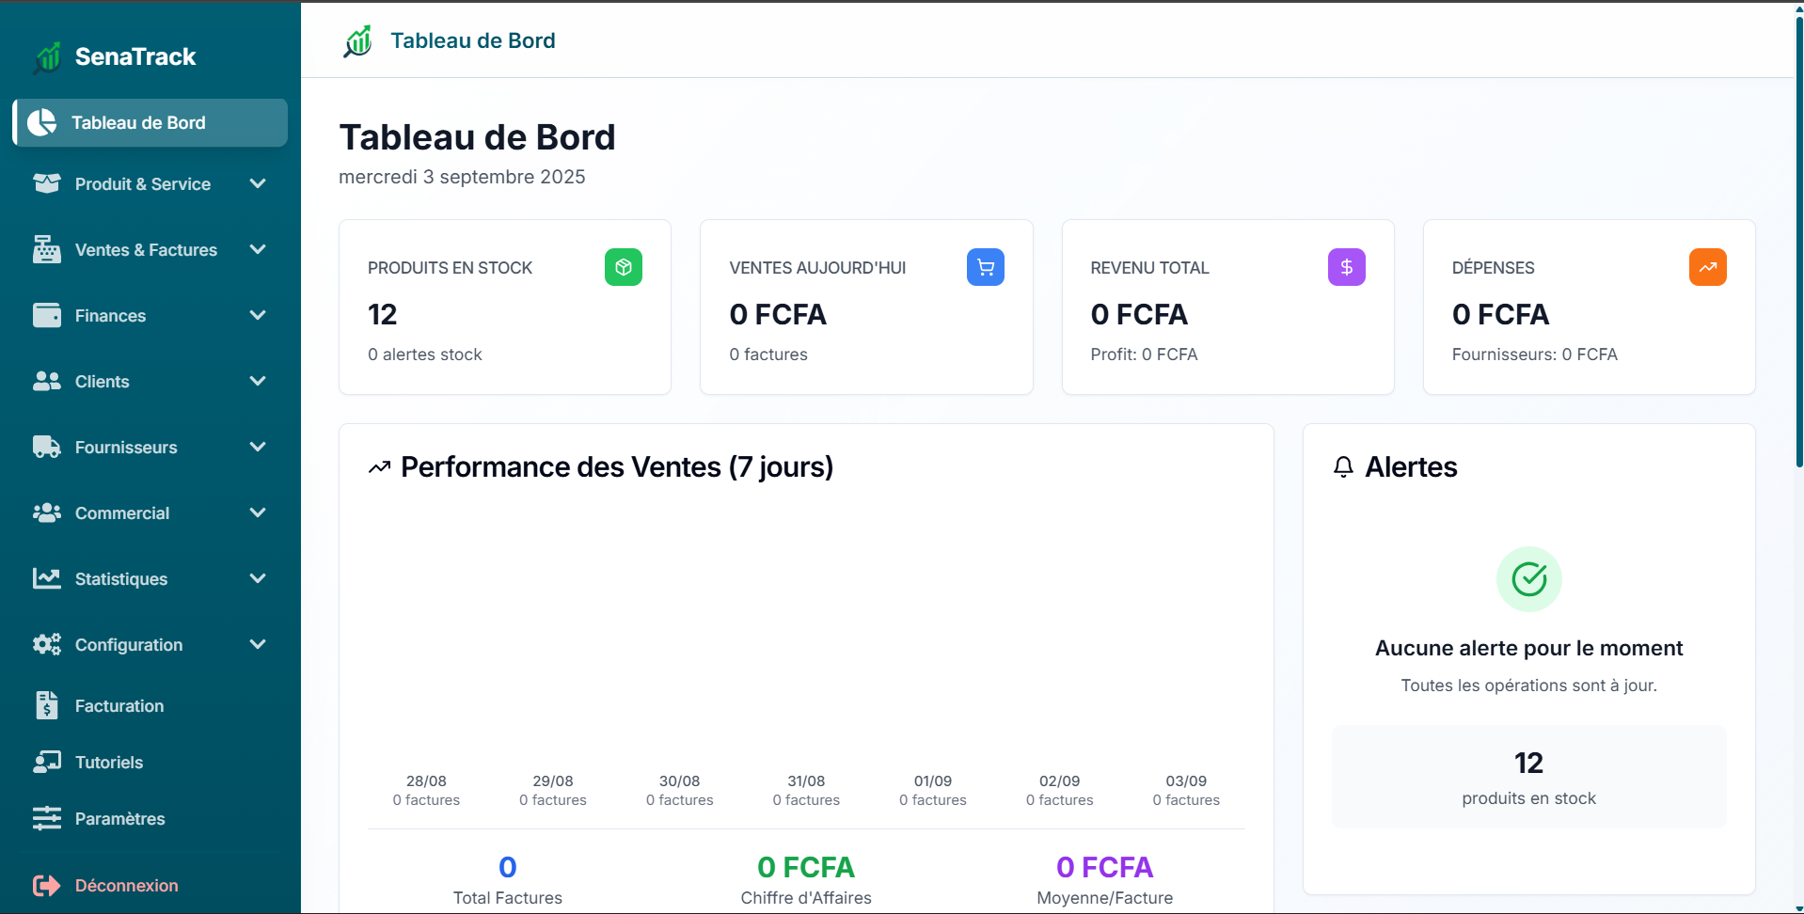The height and width of the screenshot is (914, 1804).
Task: Open the Fournisseurs menu item
Action: [126, 448]
